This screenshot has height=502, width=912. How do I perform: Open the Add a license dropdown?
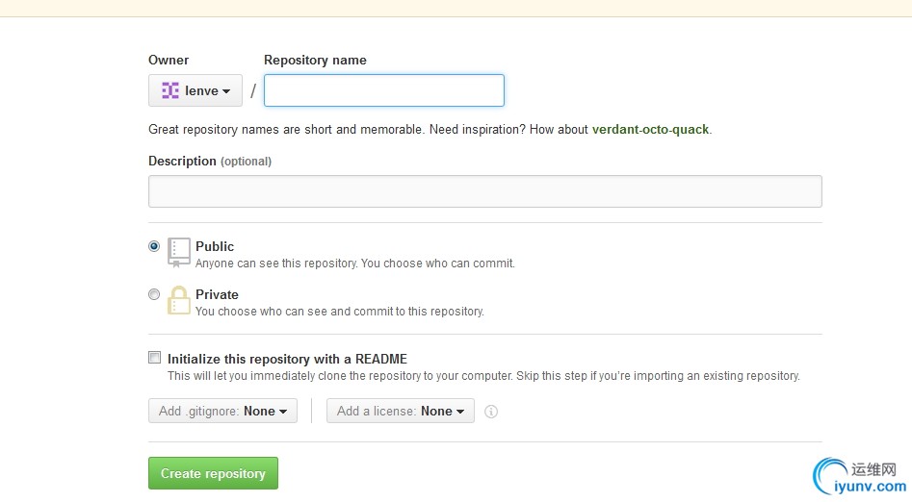pos(400,411)
